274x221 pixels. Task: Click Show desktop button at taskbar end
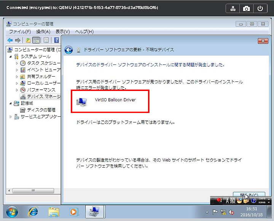tap(269, 212)
